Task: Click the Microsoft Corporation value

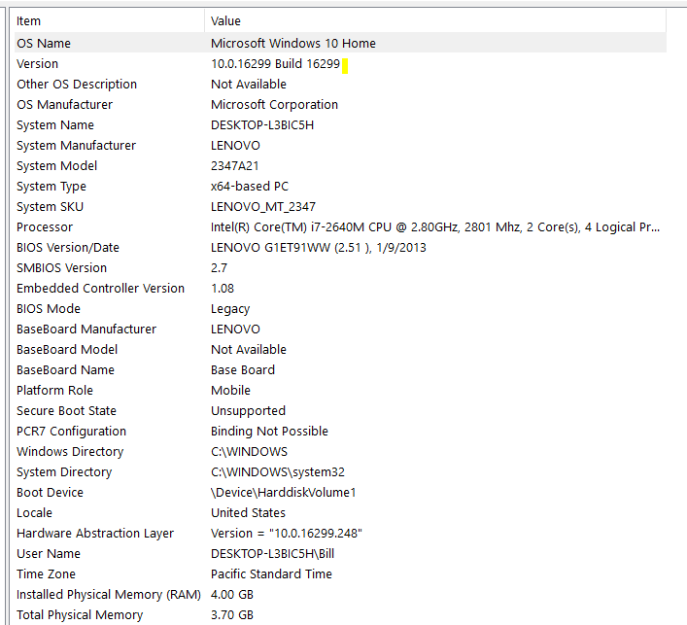Action: [x=274, y=104]
